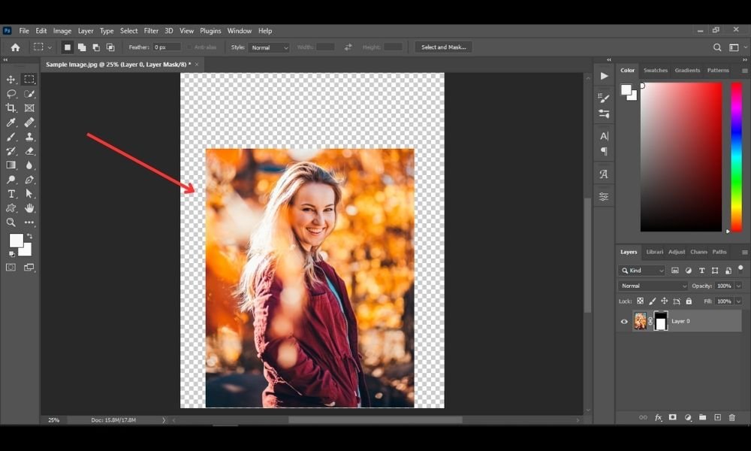
Task: Toggle New Selection mode in options bar
Action: pos(68,47)
